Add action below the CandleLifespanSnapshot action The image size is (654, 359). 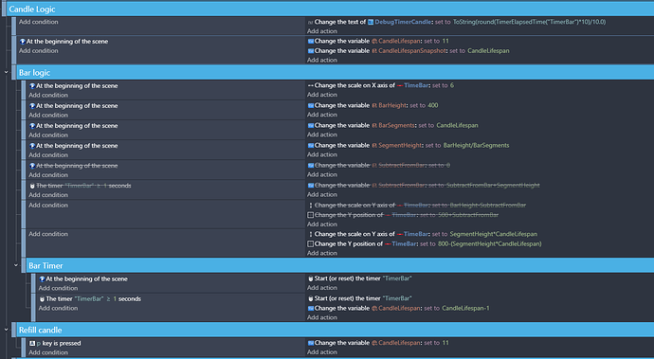[322, 60]
